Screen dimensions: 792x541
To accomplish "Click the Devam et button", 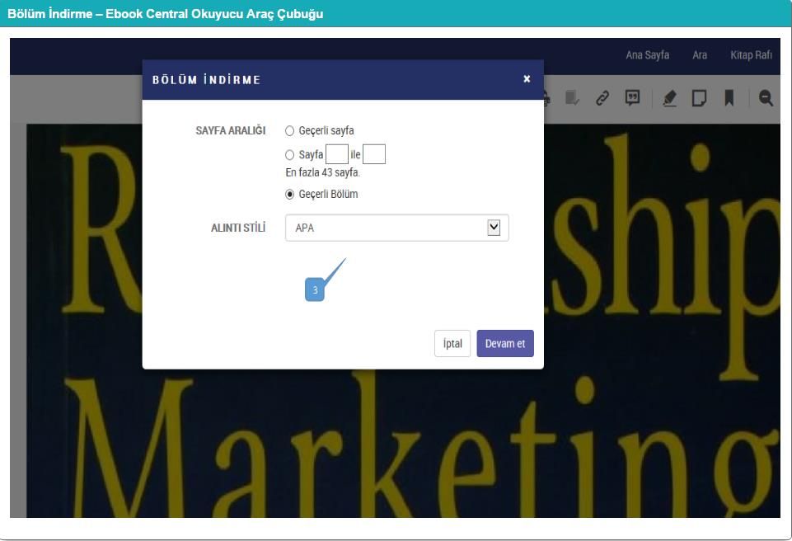I will [x=505, y=343].
